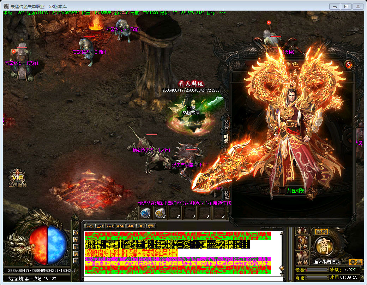Open the three-people group icon in chat toolbar
Viewport: 367px width, 285px height.
(x=120, y=226)
